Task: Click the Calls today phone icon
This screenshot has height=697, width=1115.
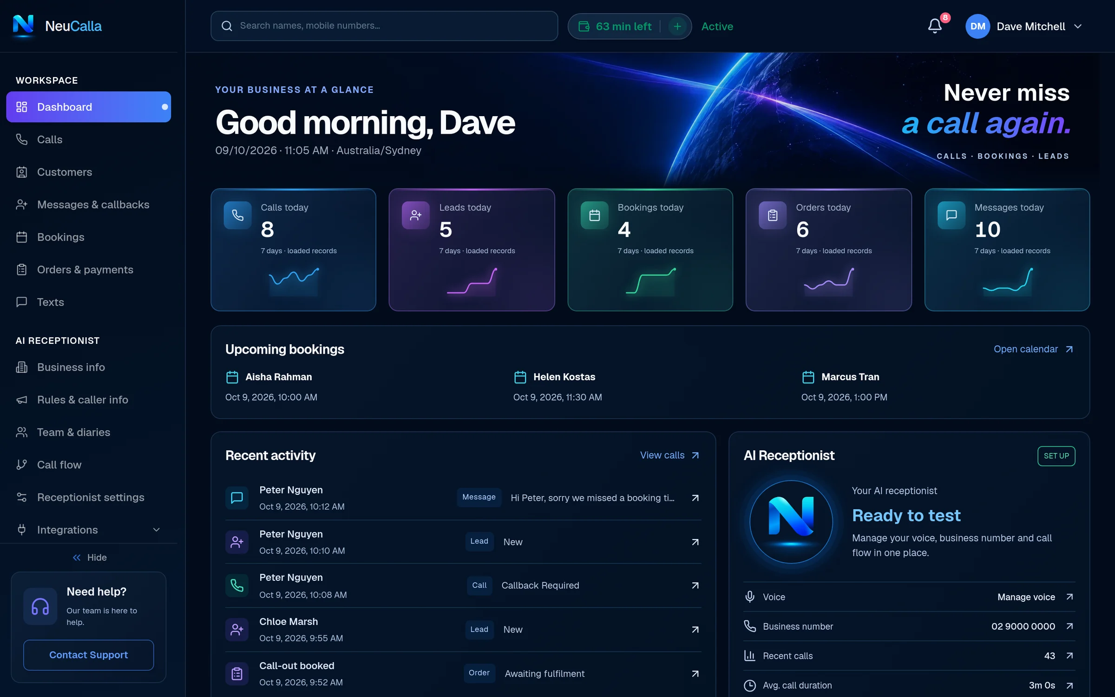Action: (237, 215)
